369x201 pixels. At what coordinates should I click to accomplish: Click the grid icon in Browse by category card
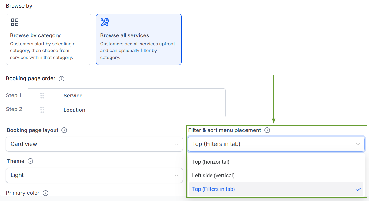click(x=15, y=22)
